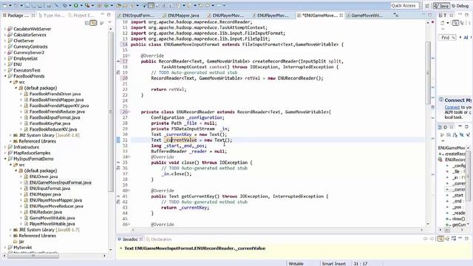
Task: Expand the Infrastructure project node
Action: coord(5,147)
